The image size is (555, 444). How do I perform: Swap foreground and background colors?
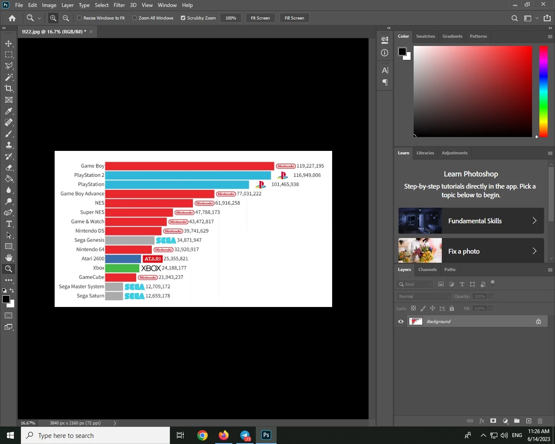(x=12, y=291)
